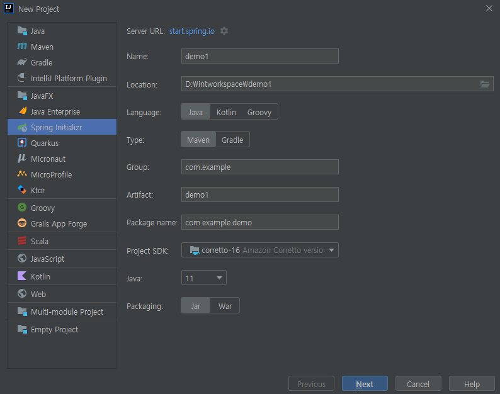
Task: Choose Web in project list
Action: 62,294
